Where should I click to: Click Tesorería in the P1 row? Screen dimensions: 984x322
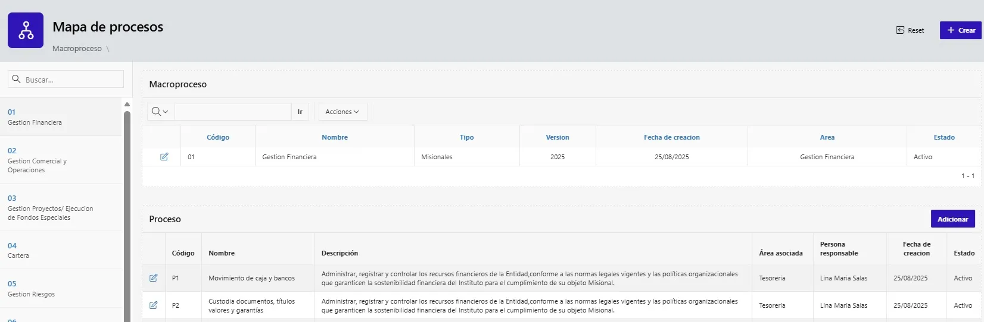pos(772,278)
